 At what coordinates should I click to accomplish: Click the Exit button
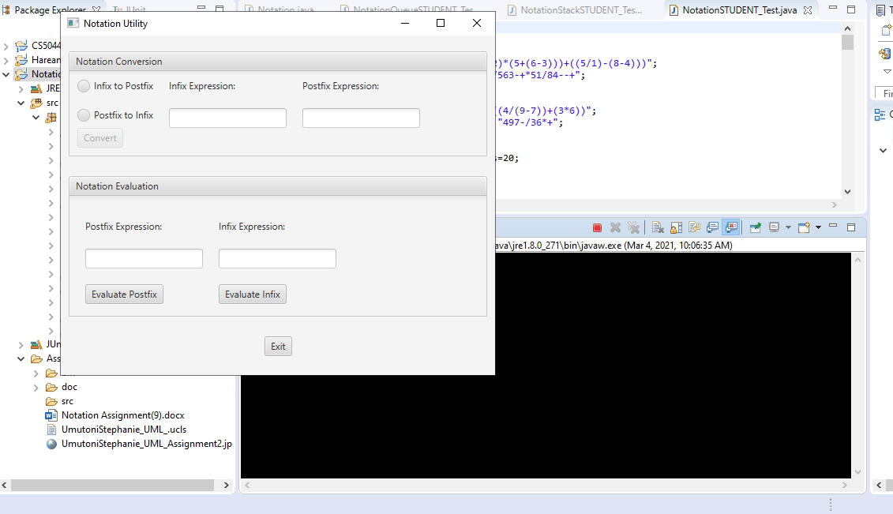coord(278,346)
